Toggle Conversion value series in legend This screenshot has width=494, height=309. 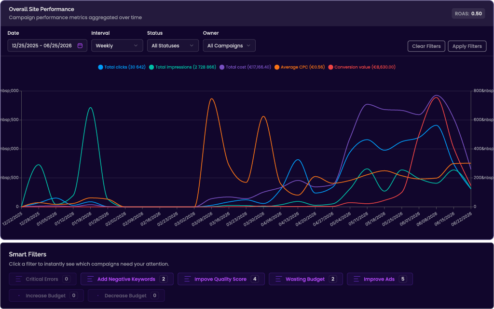click(x=362, y=67)
